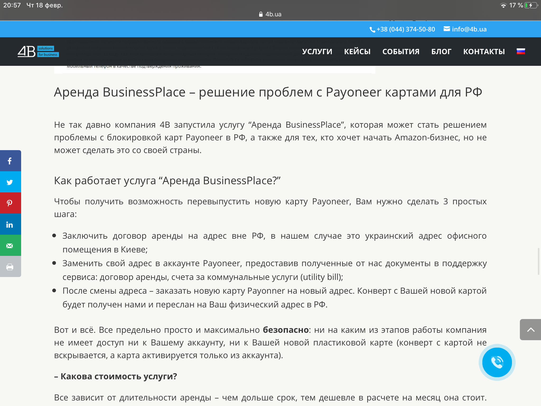Screen dimensions: 541x406
Task: Share the article on Twitter
Action: [10, 182]
